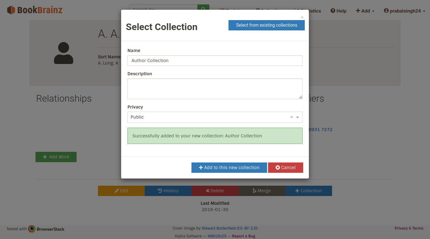This screenshot has width=430, height=239.
Task: Cancel the collection dialog
Action: point(285,167)
